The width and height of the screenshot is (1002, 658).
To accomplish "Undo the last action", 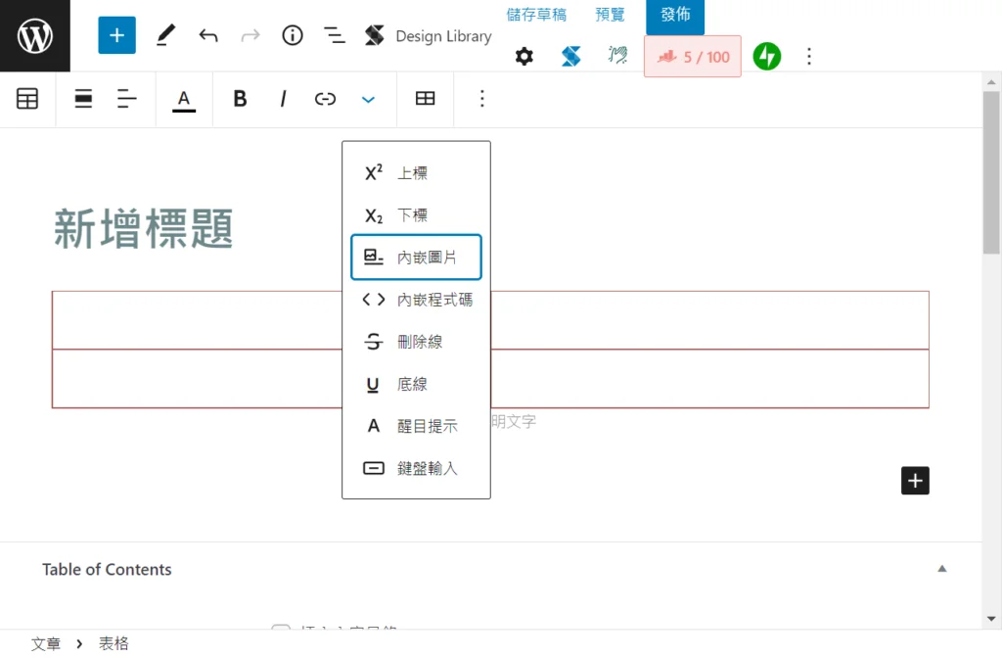I will (x=207, y=35).
